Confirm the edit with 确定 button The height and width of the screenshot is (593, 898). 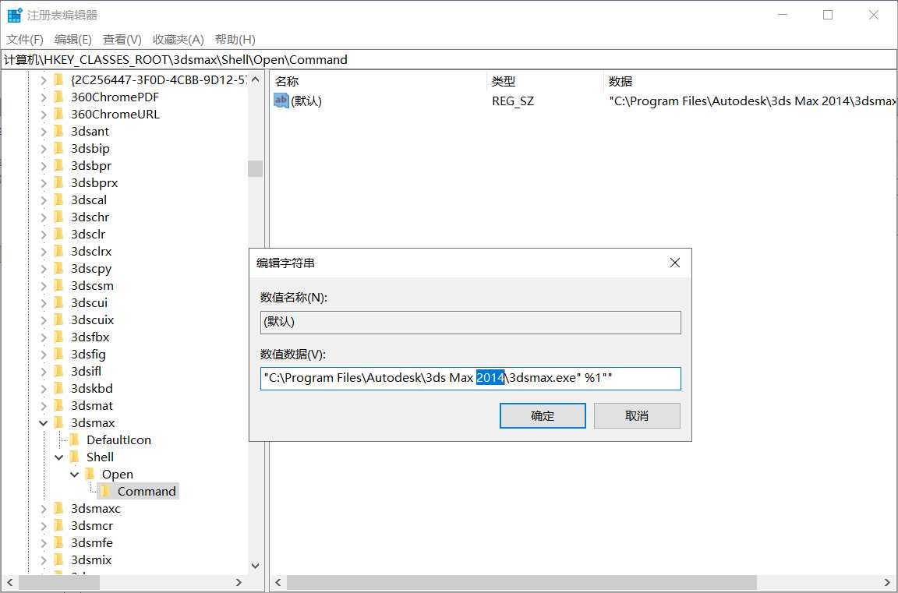(x=543, y=415)
